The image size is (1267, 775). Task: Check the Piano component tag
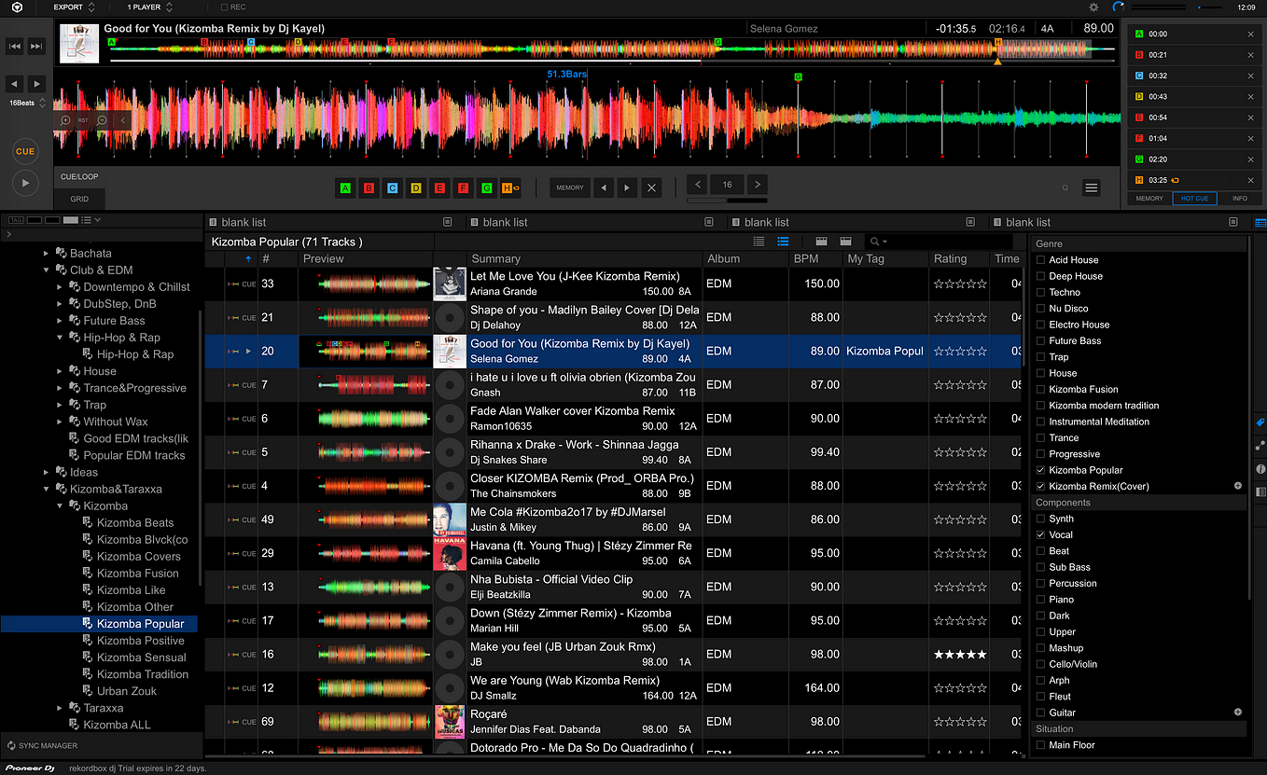(x=1040, y=600)
